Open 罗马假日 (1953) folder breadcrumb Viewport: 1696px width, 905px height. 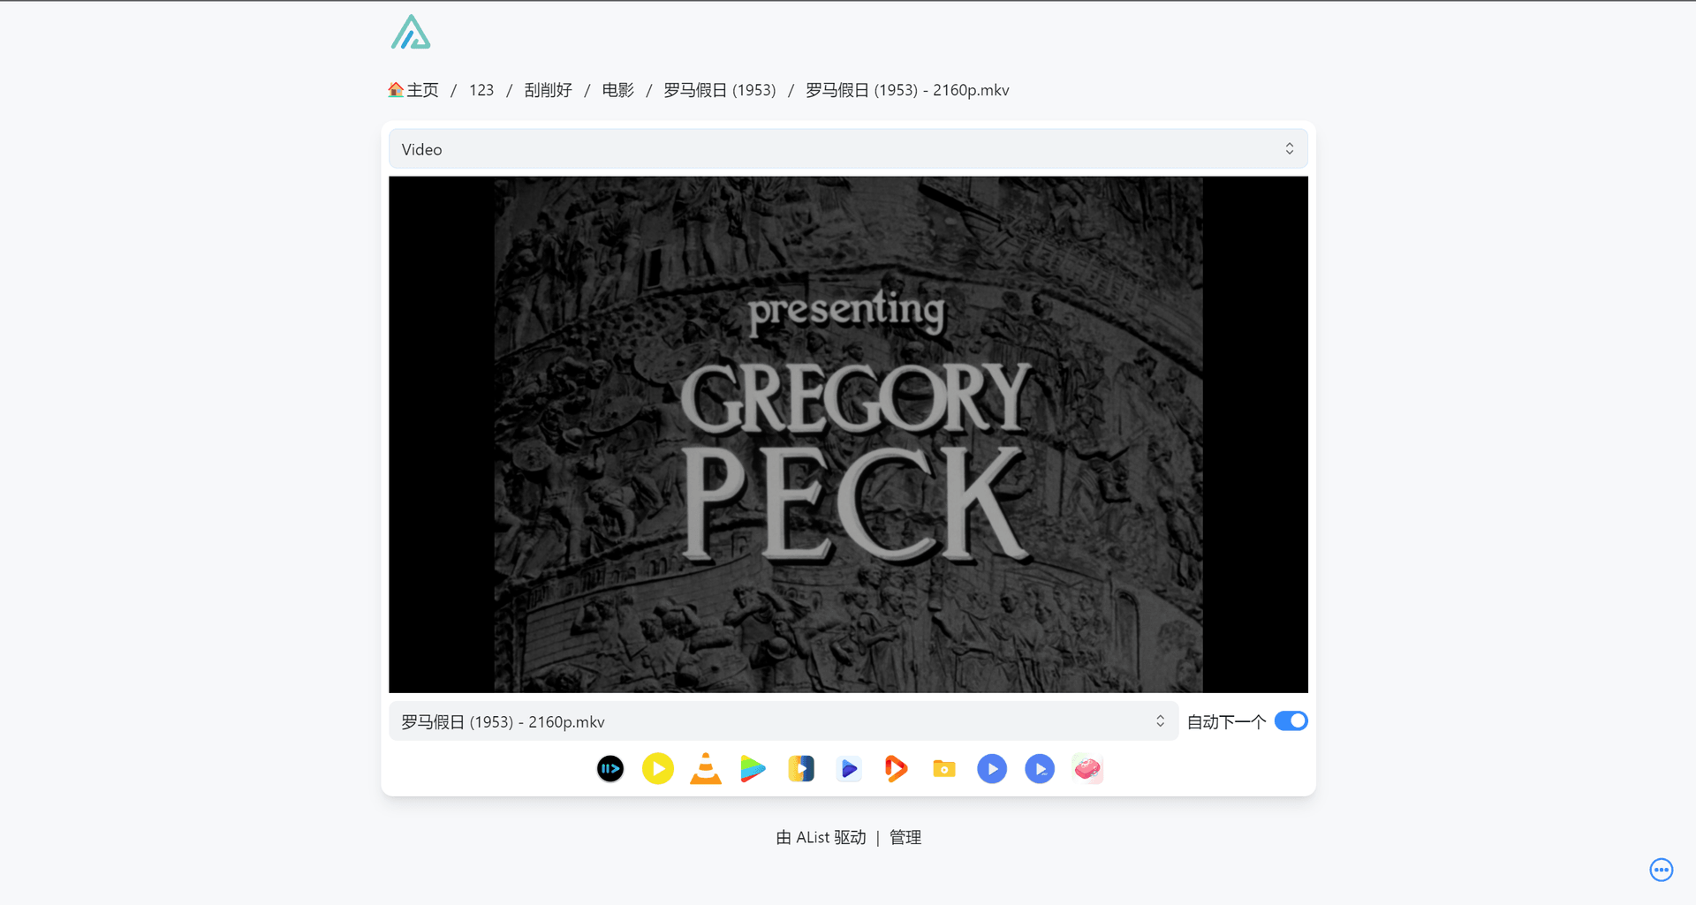(x=720, y=90)
